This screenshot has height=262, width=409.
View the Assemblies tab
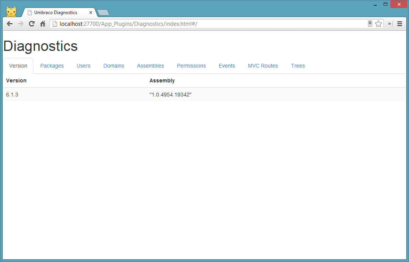tap(150, 66)
